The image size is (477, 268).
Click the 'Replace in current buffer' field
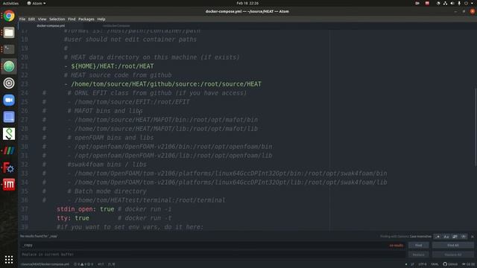[213, 255]
